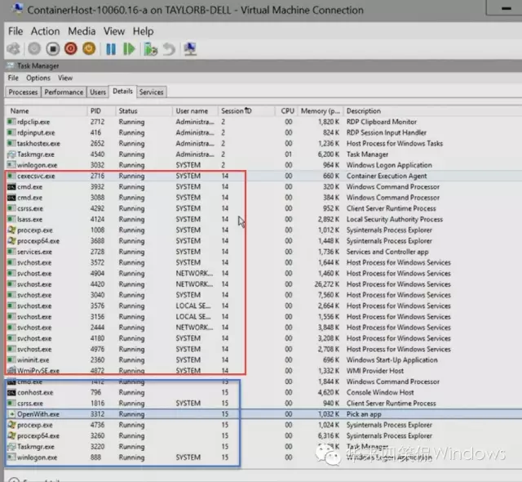Click the Local Security Authority Process description
Image resolution: width=522 pixels, height=482 pixels.
395,219
